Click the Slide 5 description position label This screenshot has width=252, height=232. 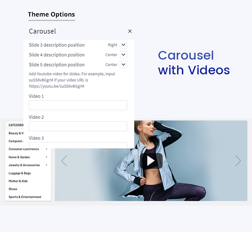point(57,65)
